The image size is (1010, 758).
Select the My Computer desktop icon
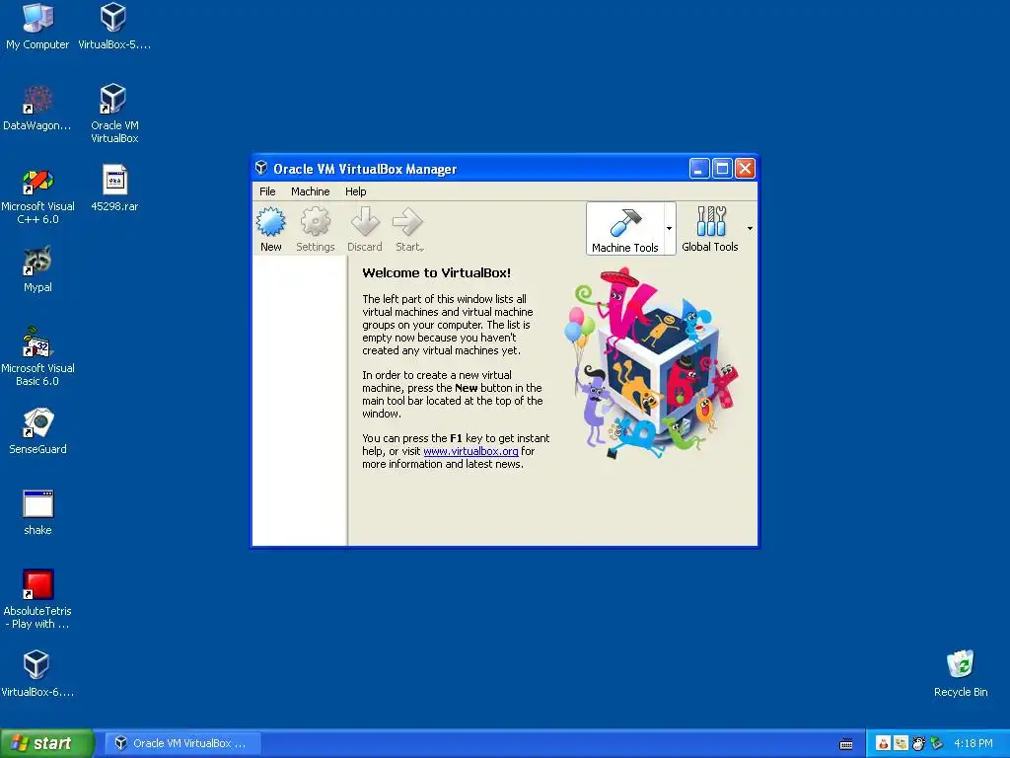37,26
